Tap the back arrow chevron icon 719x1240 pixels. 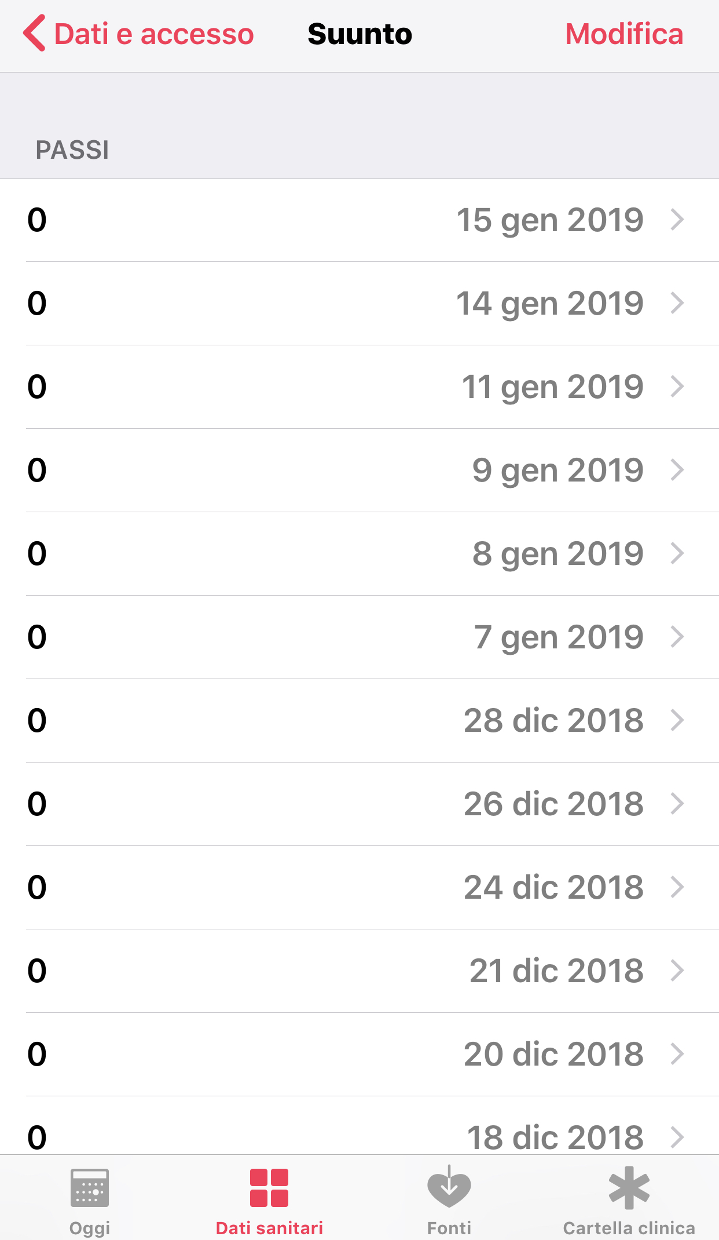pyautogui.click(x=35, y=34)
